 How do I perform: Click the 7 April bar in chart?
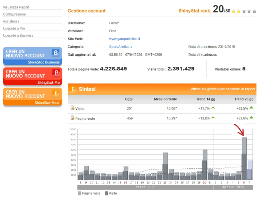pos(250,170)
